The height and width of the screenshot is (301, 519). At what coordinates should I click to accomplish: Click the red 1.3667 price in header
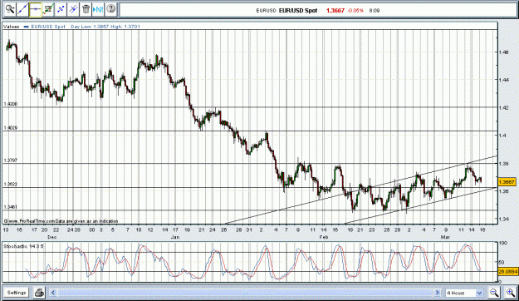pos(335,11)
